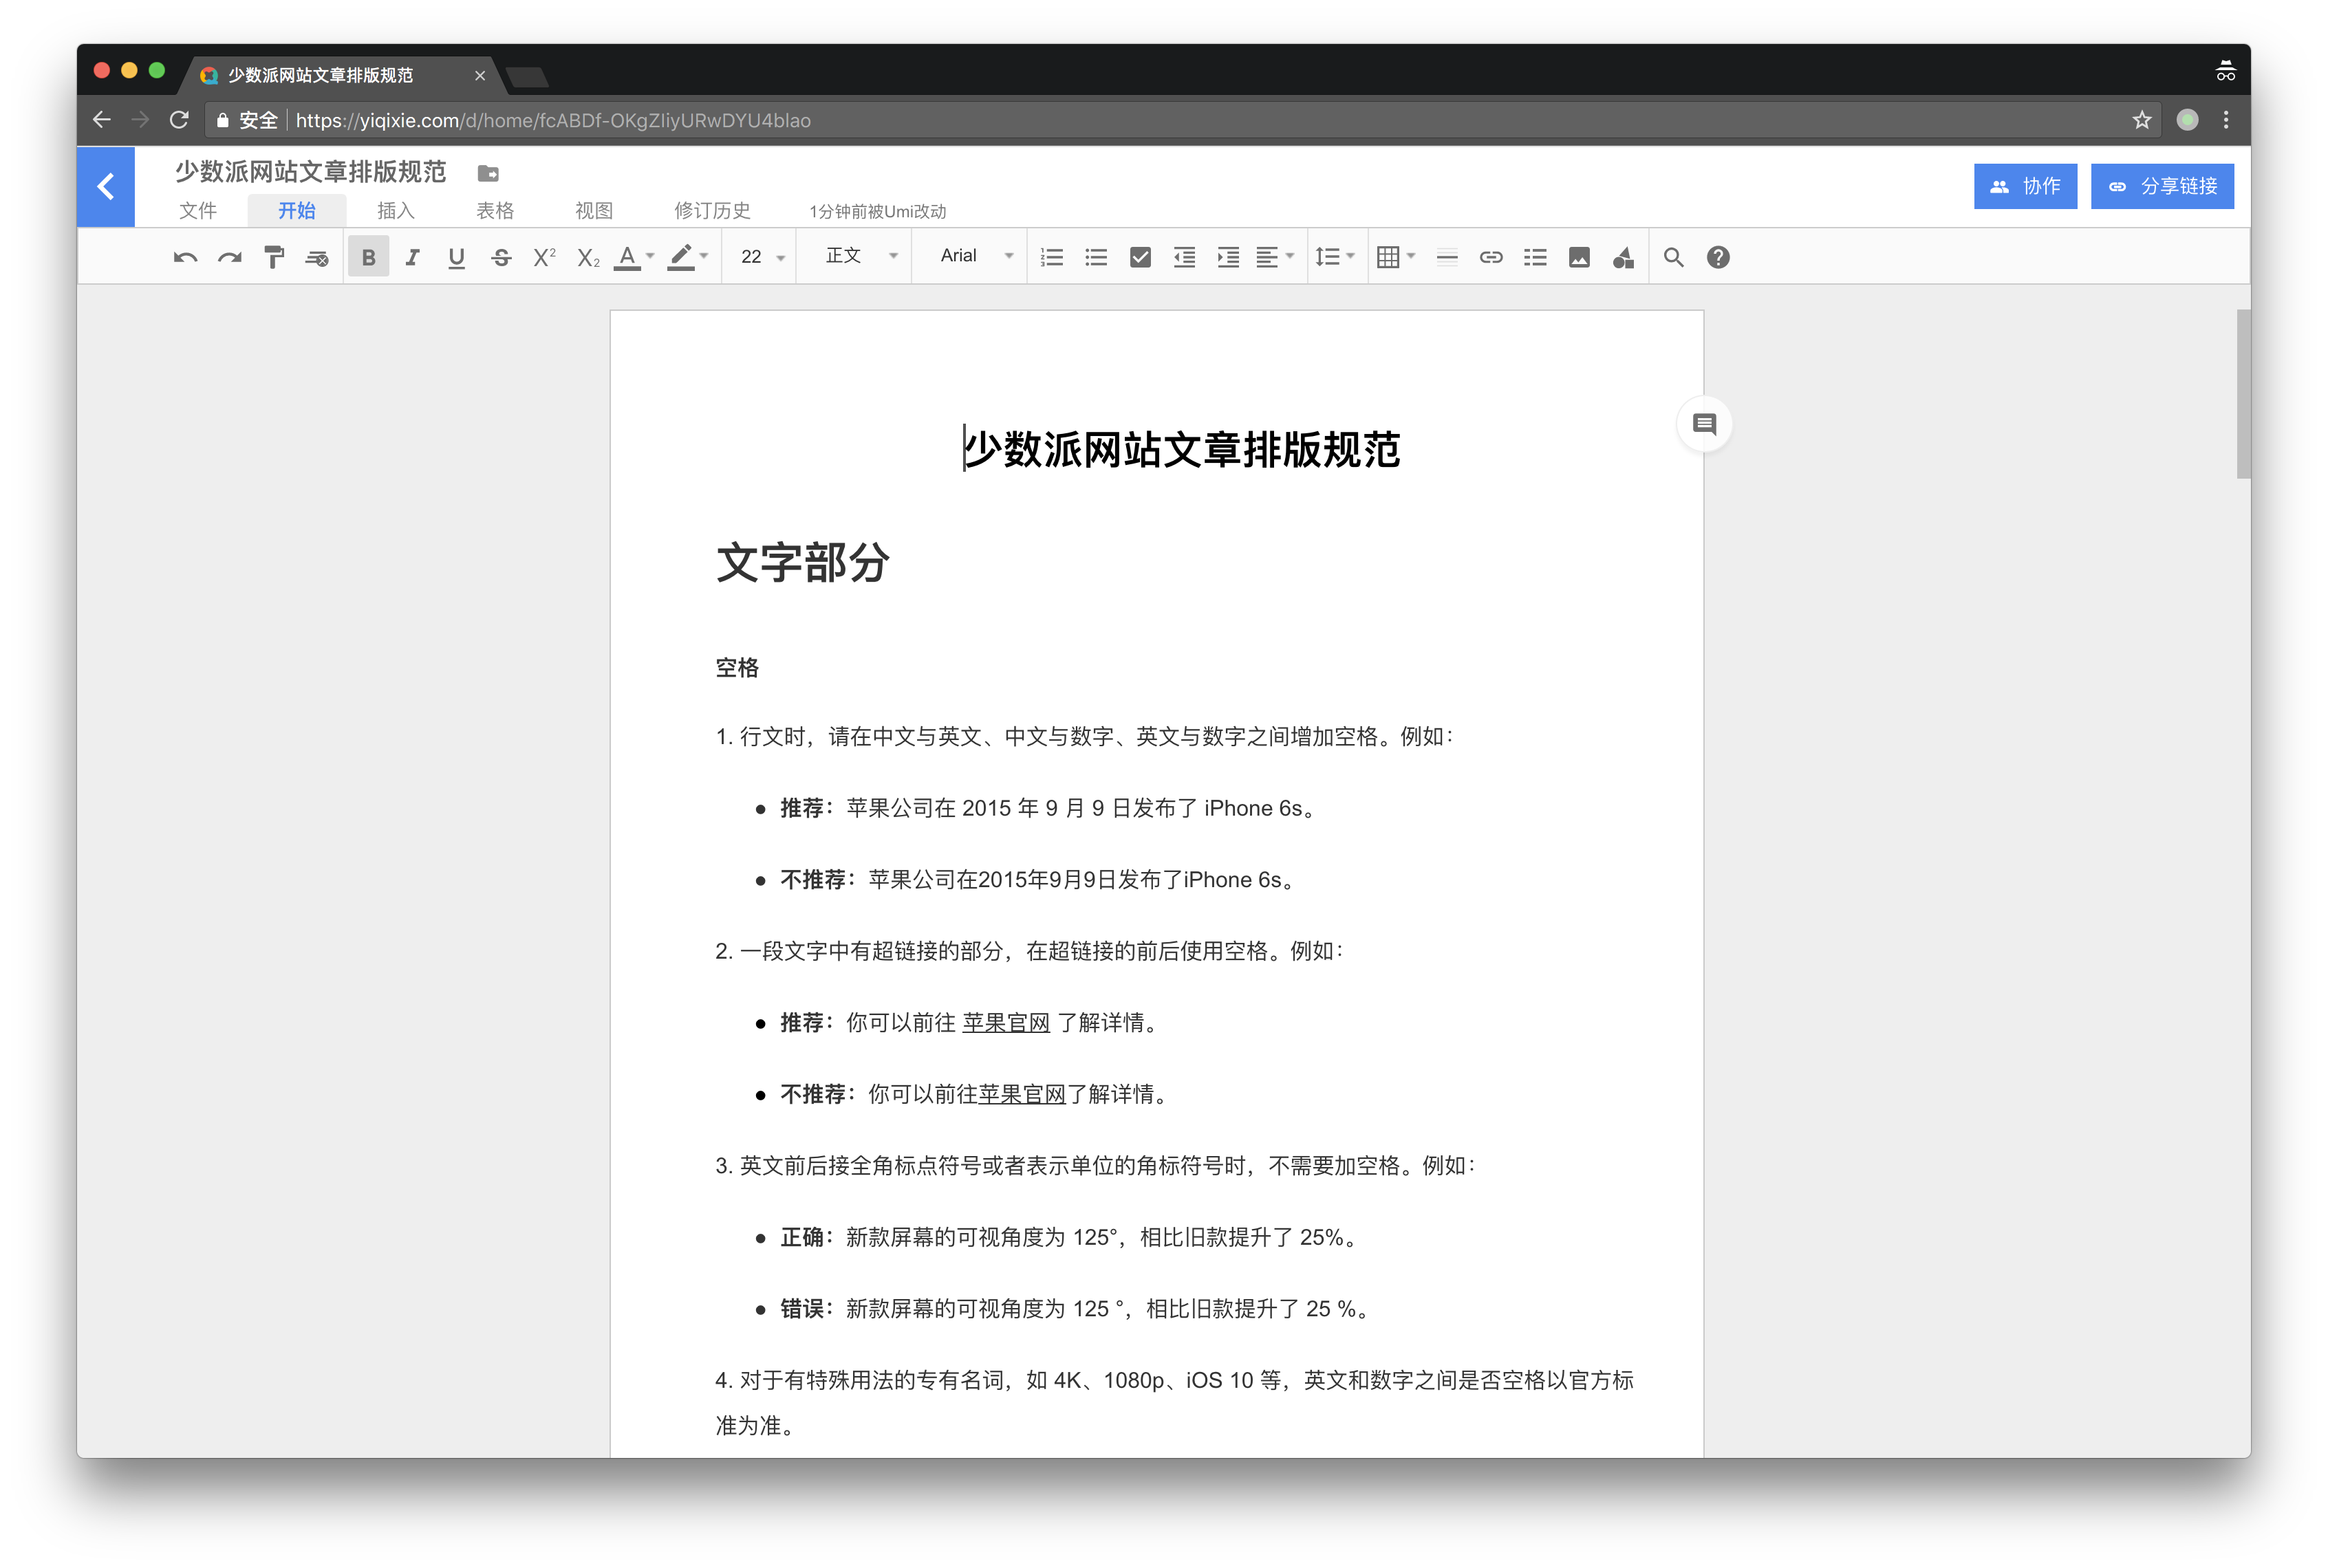
Task: Toggle superscript formatting
Action: coord(544,257)
